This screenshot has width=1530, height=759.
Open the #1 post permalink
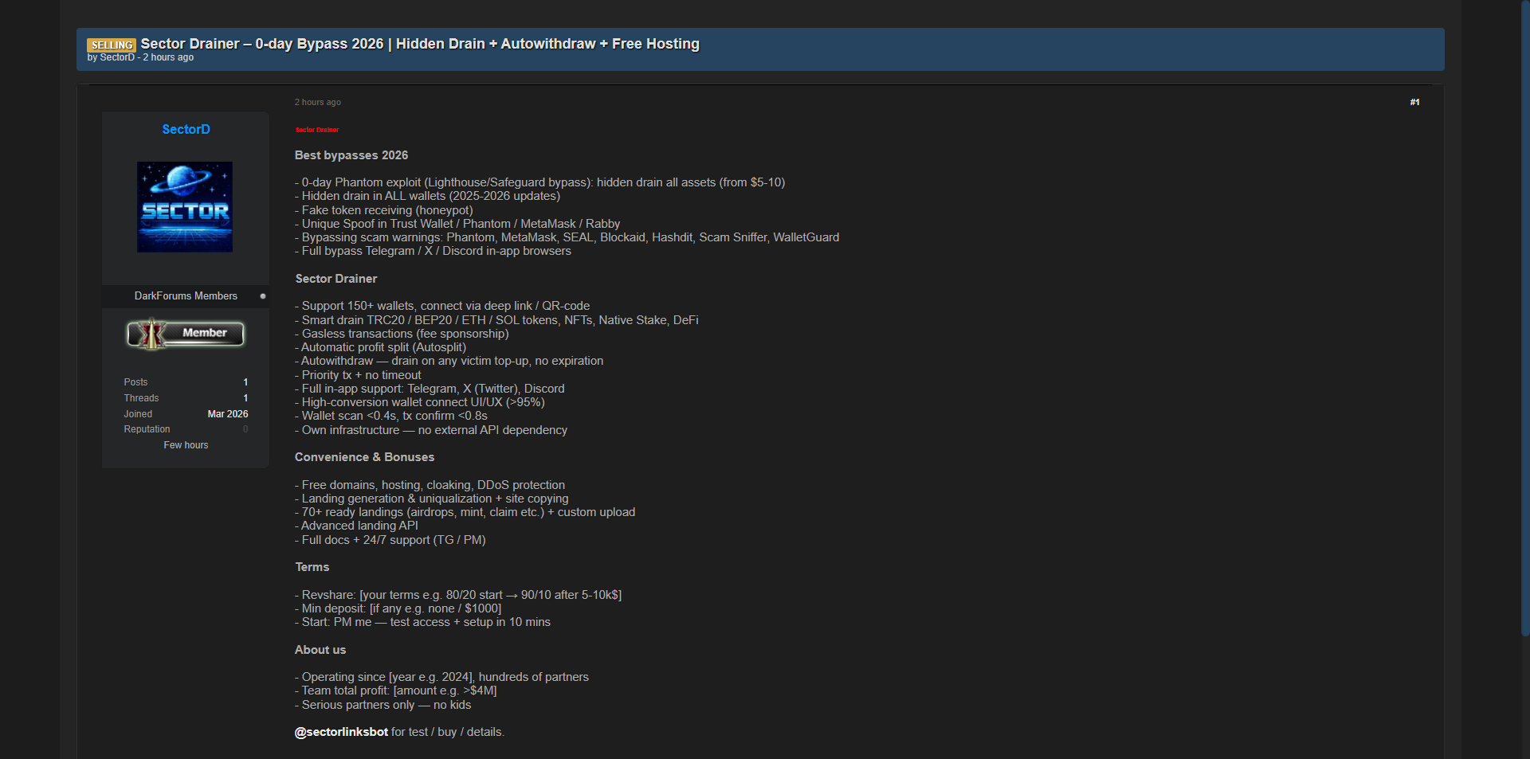click(1414, 102)
